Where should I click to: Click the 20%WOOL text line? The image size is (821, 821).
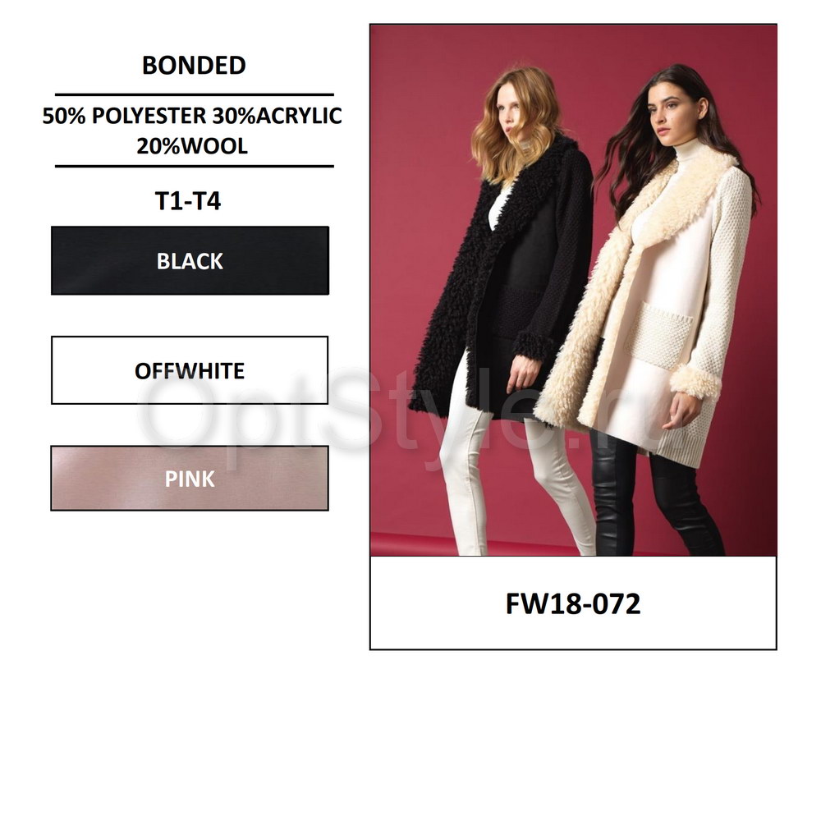click(x=192, y=146)
